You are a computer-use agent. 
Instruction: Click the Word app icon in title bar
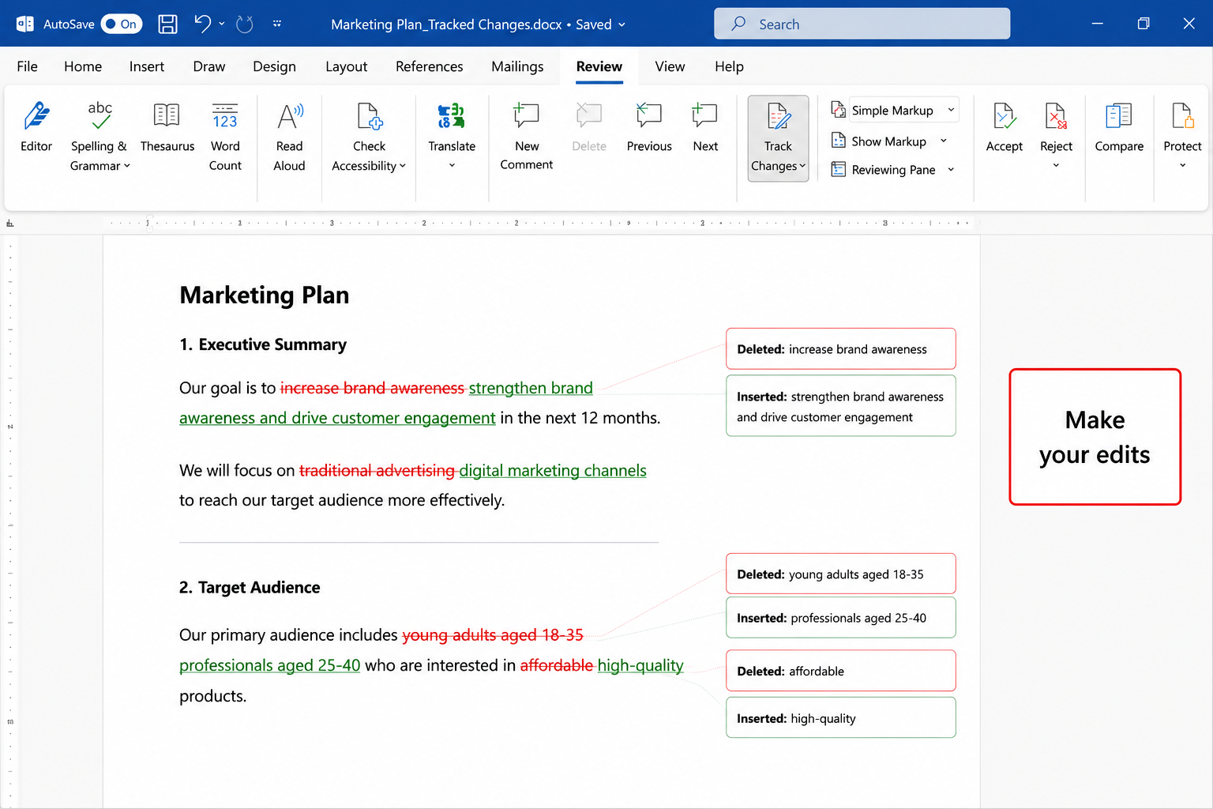pyautogui.click(x=24, y=24)
